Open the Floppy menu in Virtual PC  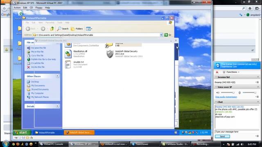click(x=39, y=8)
